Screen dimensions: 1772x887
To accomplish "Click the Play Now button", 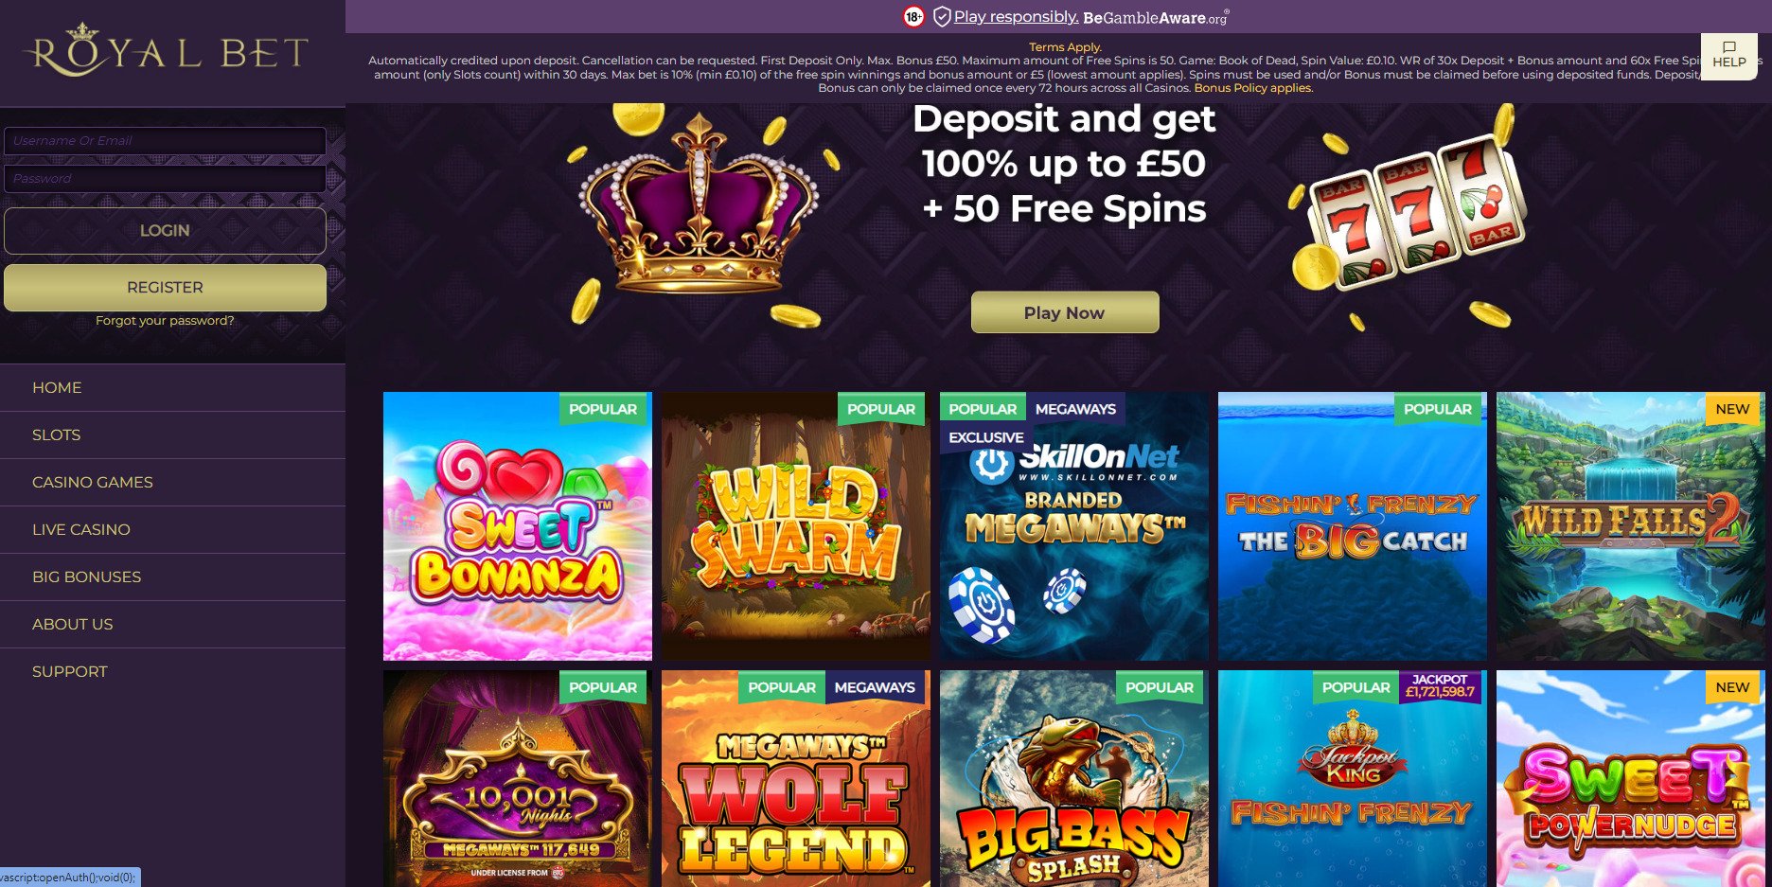I will pyautogui.click(x=1065, y=312).
